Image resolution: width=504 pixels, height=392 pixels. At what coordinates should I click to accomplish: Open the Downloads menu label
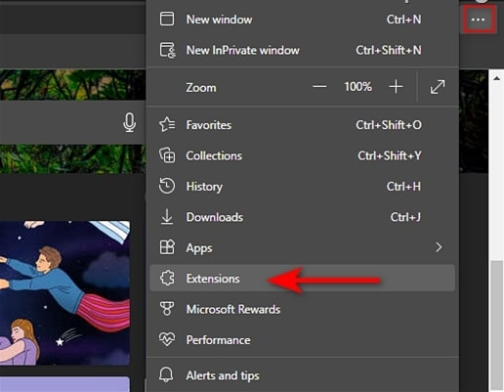[x=215, y=217]
